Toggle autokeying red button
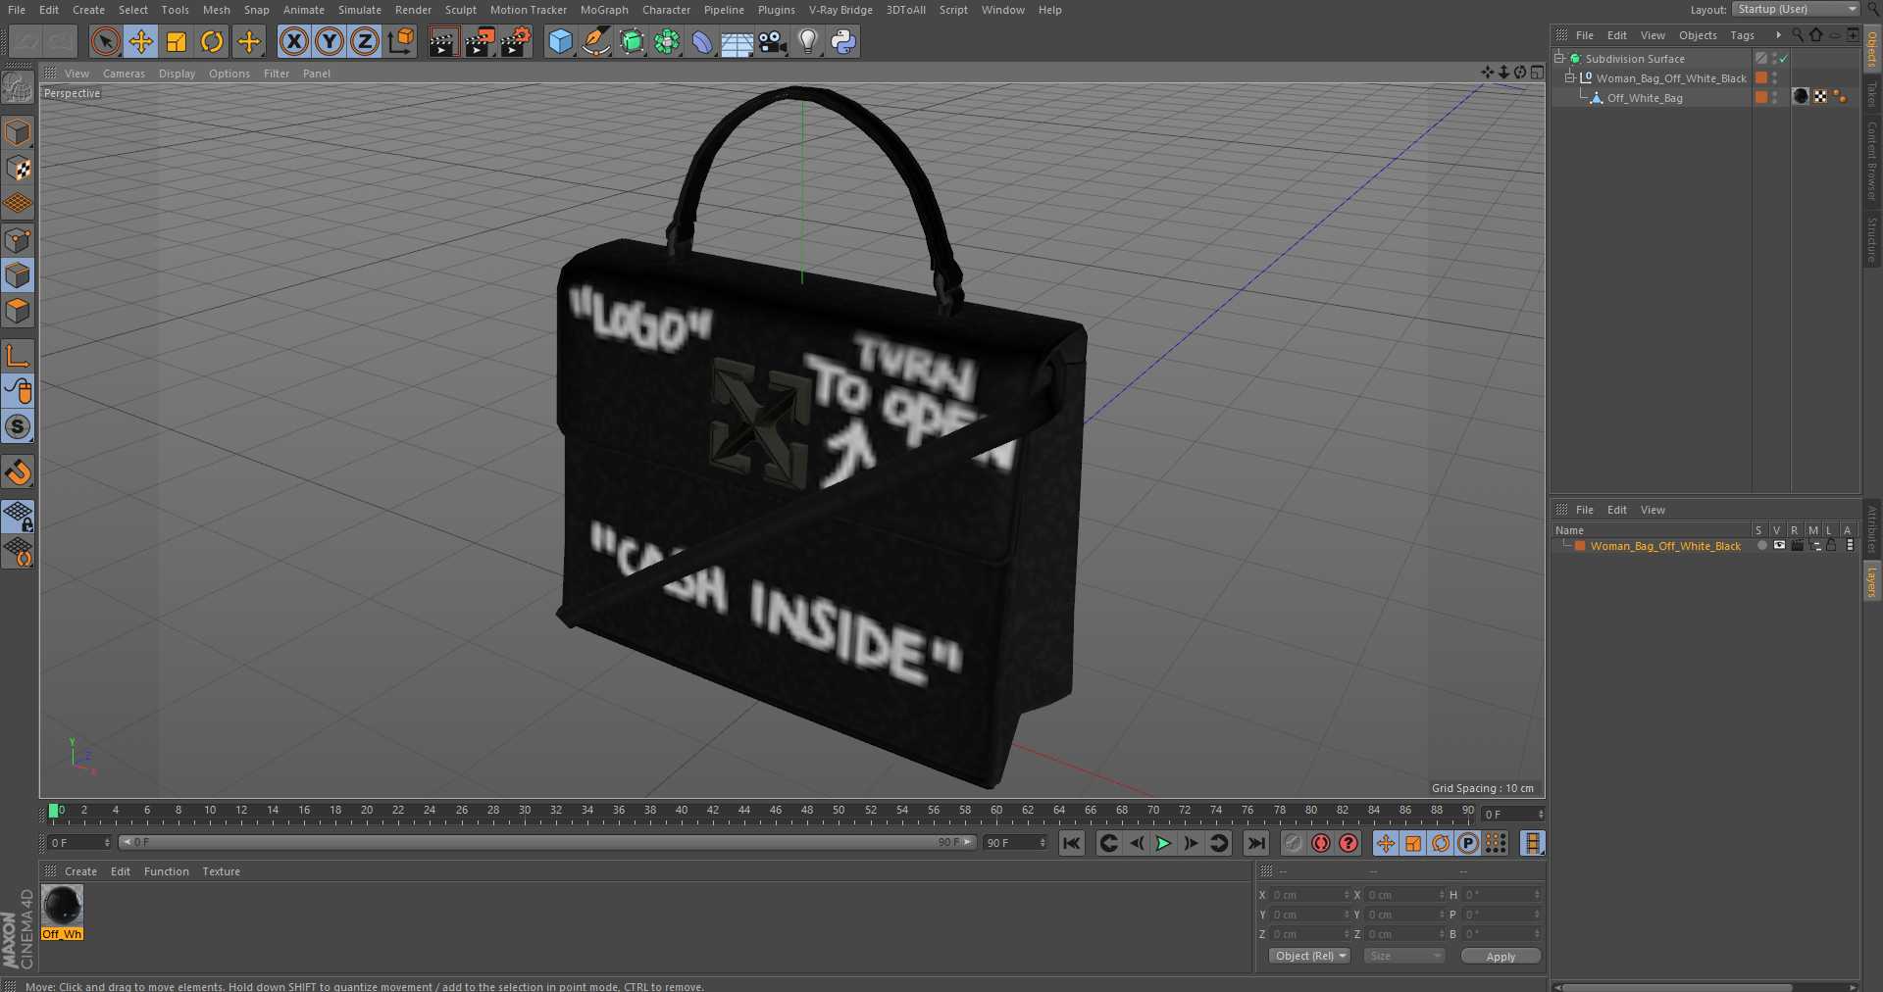 (x=1321, y=843)
